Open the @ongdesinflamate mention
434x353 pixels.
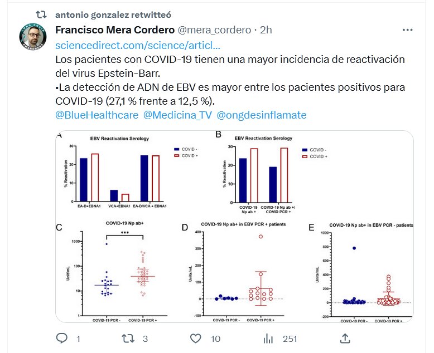[261, 115]
